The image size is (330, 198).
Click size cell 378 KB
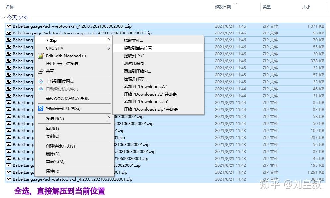point(317,61)
